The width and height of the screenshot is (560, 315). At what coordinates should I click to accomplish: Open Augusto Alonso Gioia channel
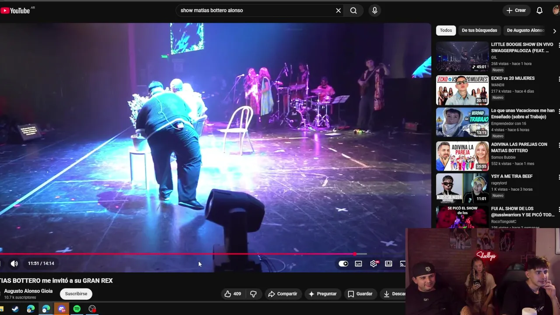pyautogui.click(x=28, y=291)
